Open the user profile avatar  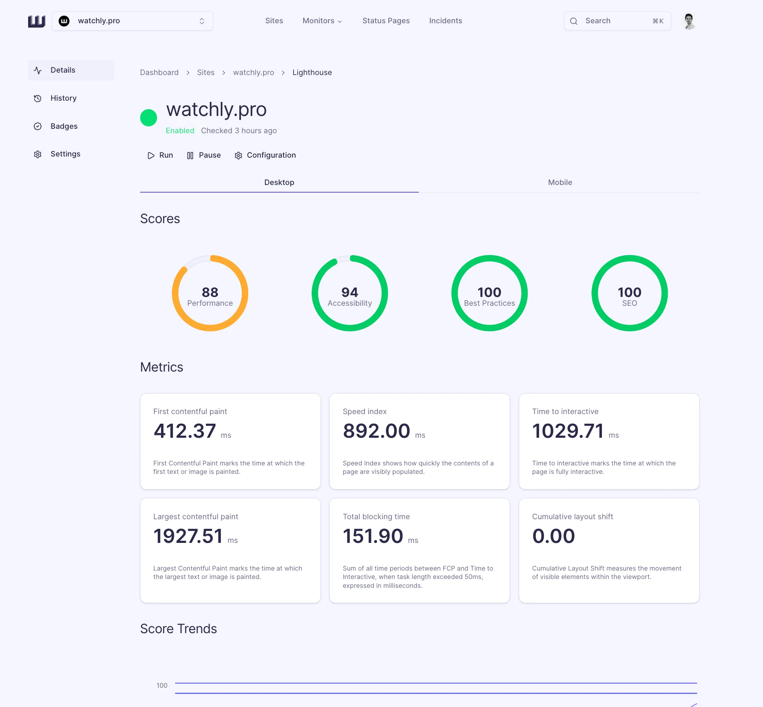[689, 21]
